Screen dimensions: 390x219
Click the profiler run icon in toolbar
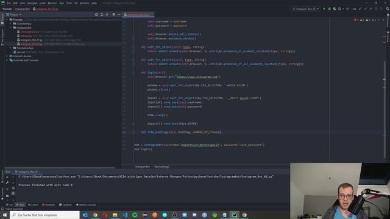pos(339,9)
